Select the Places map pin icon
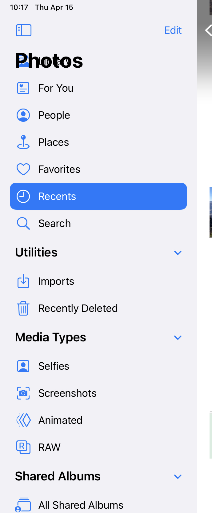 click(23, 142)
